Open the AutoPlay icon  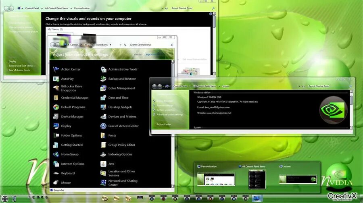click(x=56, y=79)
